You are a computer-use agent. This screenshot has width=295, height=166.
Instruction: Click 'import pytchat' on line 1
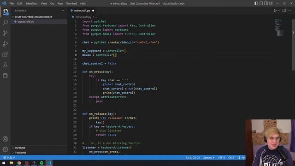coord(94,21)
